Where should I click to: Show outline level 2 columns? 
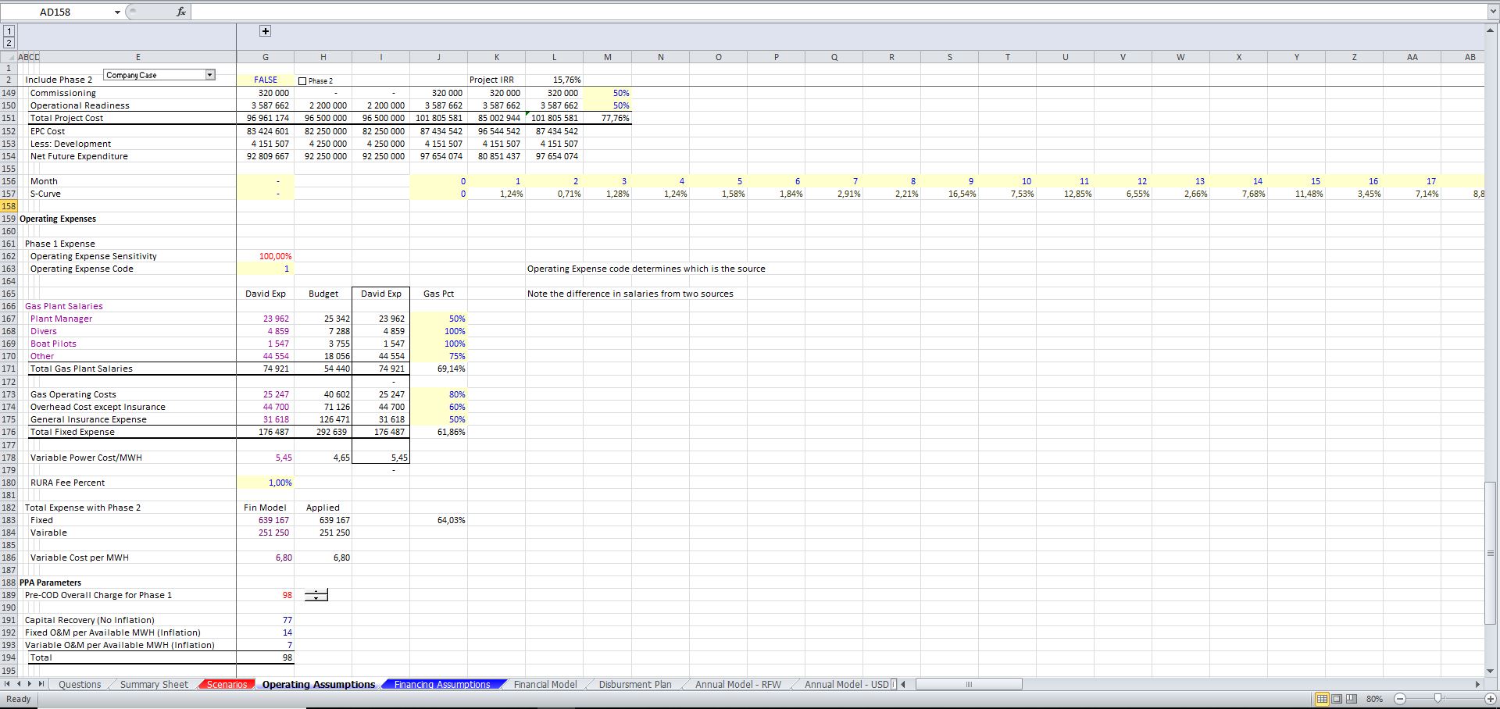[9, 43]
